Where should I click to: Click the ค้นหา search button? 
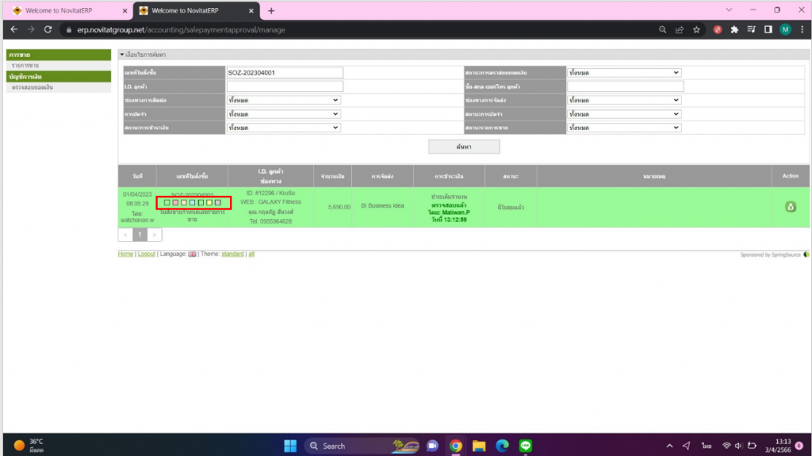point(464,147)
